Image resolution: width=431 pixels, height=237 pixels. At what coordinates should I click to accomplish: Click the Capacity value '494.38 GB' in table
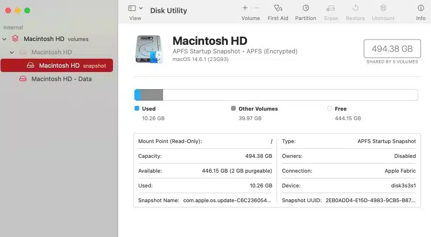pyautogui.click(x=259, y=156)
